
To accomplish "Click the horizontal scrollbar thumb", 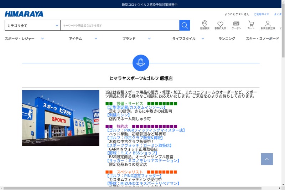I will [132, 188].
